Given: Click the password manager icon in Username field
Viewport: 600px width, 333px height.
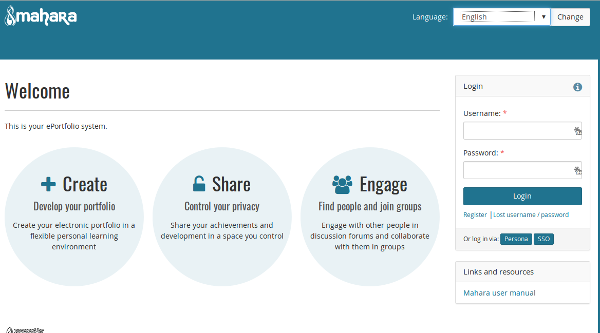Looking at the screenshot, I should click(577, 131).
